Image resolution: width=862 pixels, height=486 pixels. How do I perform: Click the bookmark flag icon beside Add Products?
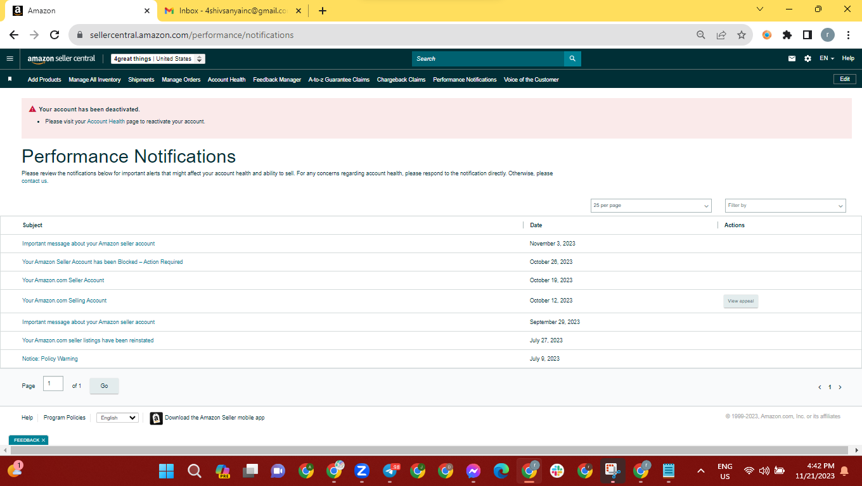[10, 80]
